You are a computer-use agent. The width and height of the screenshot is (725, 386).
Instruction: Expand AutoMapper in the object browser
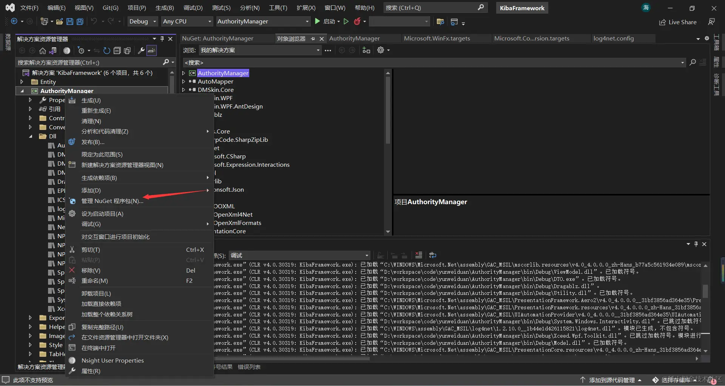[184, 81]
